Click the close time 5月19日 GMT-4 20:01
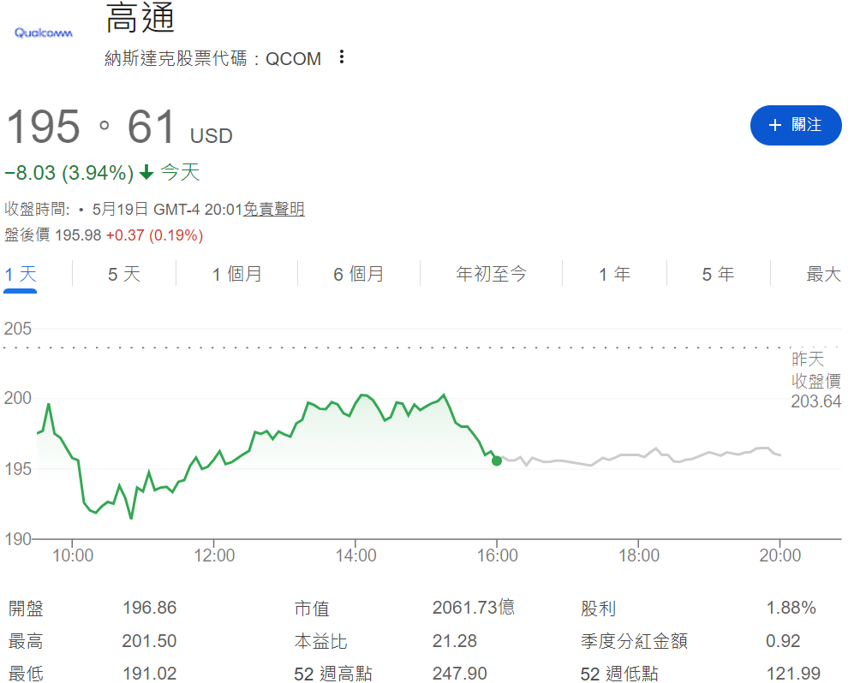The image size is (860, 683). point(167,209)
